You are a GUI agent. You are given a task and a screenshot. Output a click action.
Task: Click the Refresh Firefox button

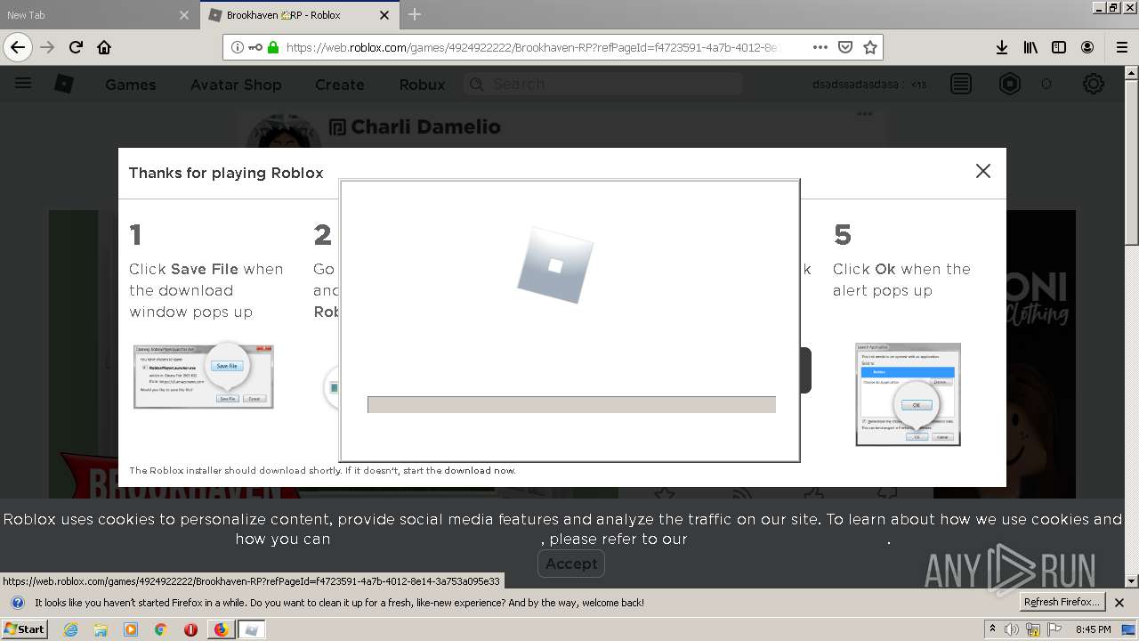(x=1062, y=602)
